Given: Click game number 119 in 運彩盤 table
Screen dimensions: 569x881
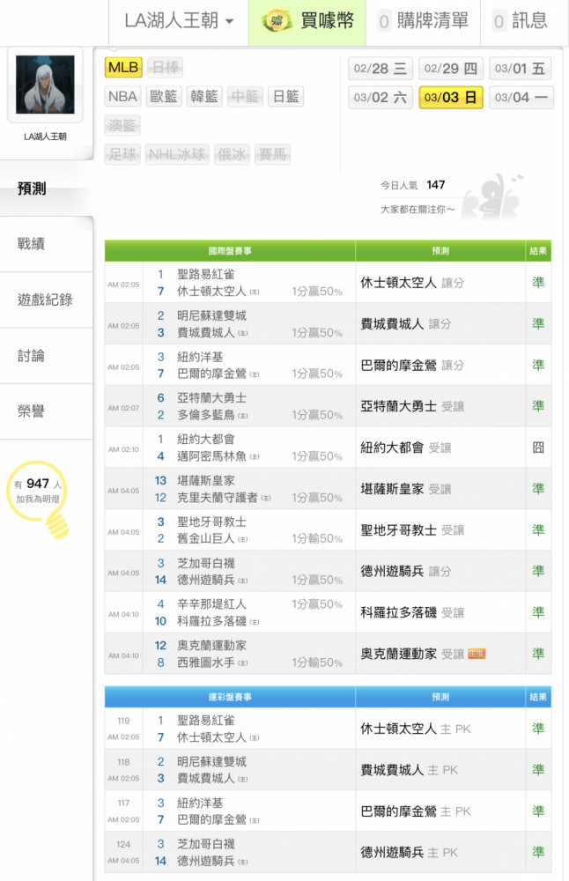Looking at the screenshot, I should [x=123, y=721].
